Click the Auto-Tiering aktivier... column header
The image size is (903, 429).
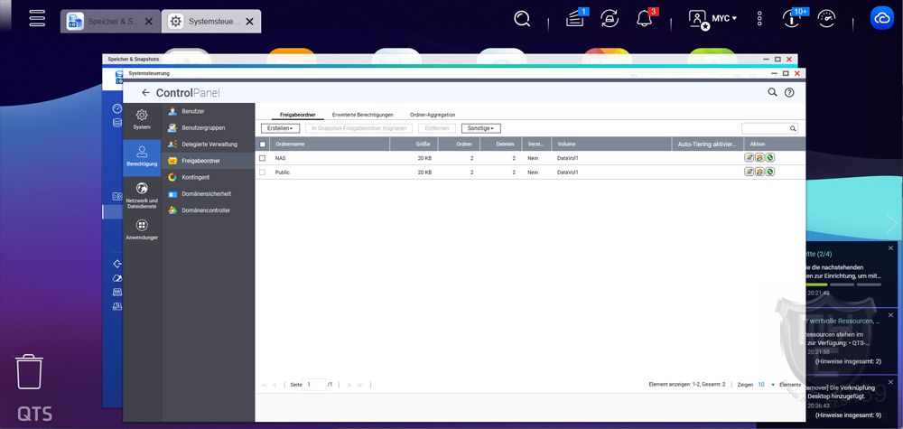tap(708, 144)
